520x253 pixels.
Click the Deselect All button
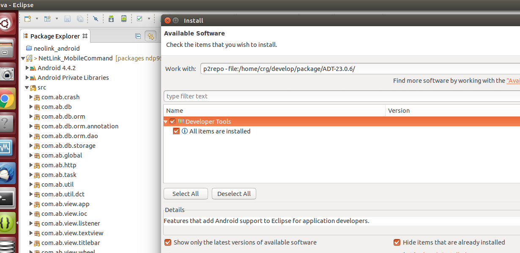(234, 194)
